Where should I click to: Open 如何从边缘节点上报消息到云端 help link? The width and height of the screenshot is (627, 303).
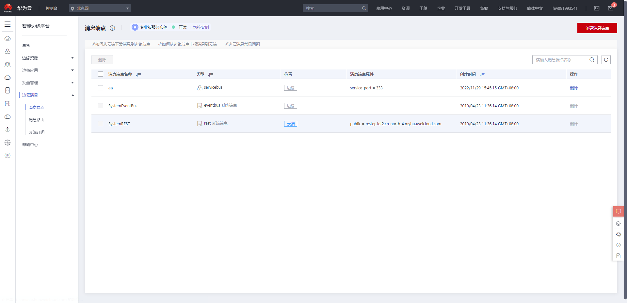tap(188, 44)
